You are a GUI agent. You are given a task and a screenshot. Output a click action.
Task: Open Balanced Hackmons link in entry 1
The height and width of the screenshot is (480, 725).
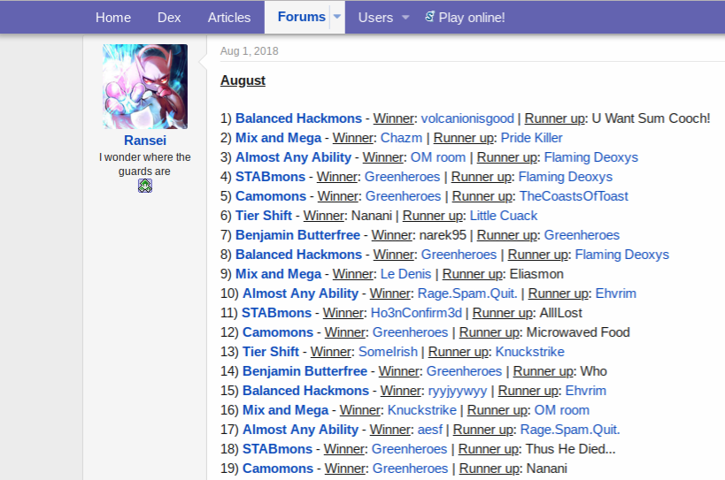point(298,118)
